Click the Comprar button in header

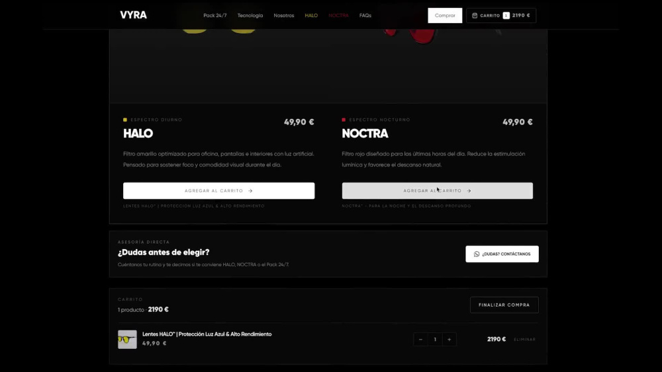(445, 16)
